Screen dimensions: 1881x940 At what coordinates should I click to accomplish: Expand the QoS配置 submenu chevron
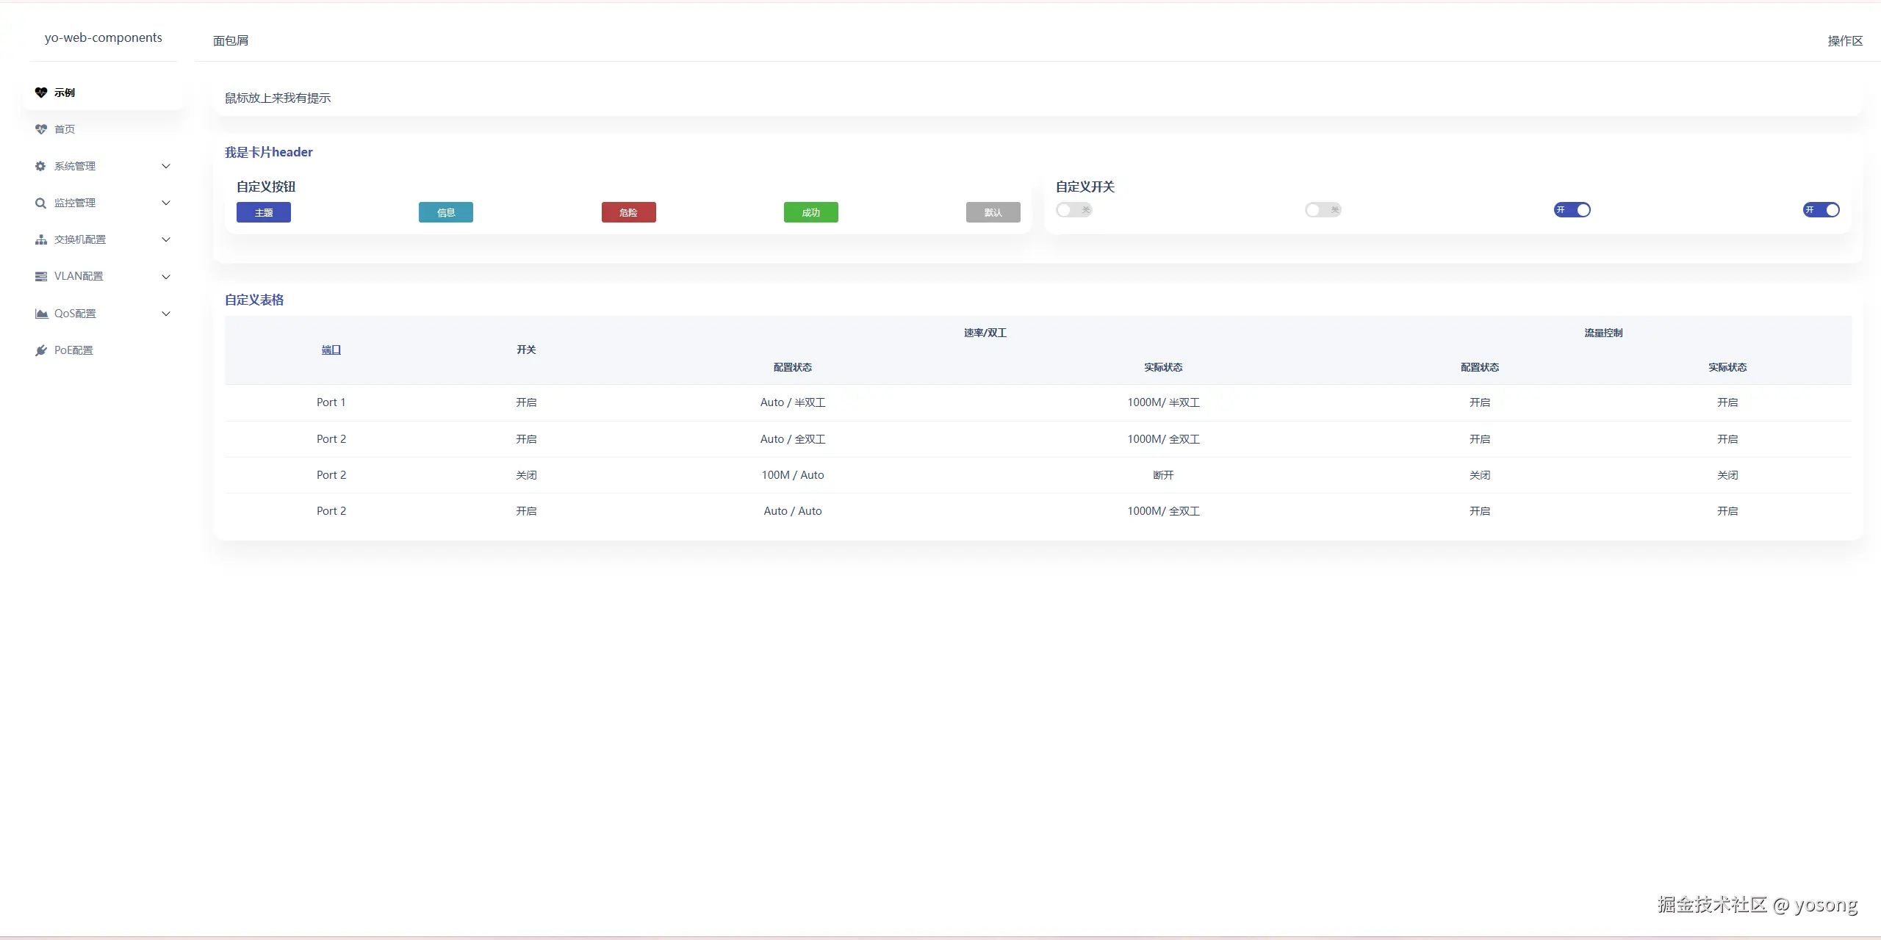coord(166,314)
